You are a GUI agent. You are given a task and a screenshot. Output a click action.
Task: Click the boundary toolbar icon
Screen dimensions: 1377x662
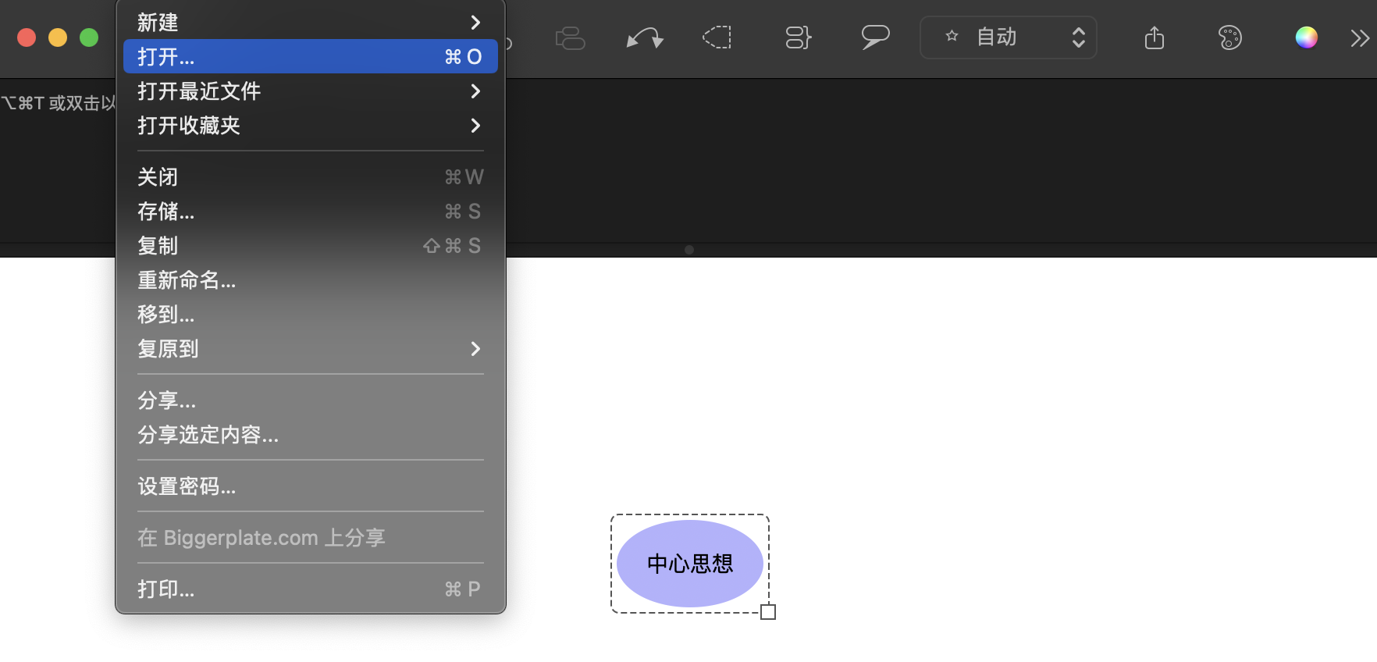(x=717, y=37)
